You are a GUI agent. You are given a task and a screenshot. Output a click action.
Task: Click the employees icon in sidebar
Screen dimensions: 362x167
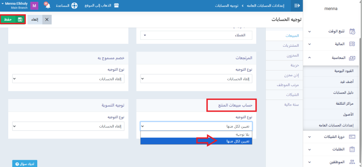pyautogui.click(x=352, y=162)
